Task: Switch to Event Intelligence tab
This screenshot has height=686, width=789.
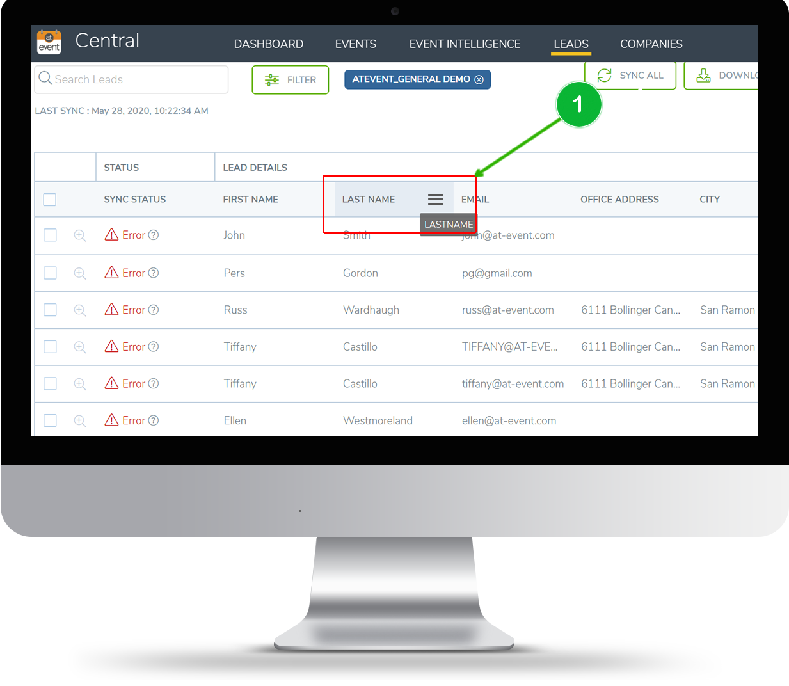Action: tap(465, 44)
